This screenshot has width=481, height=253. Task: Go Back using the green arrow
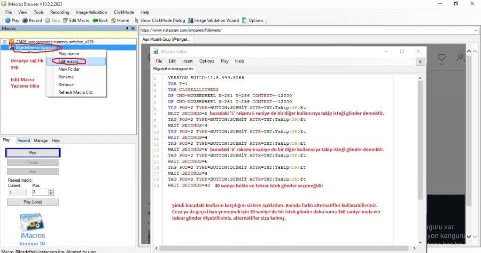click(100, 21)
